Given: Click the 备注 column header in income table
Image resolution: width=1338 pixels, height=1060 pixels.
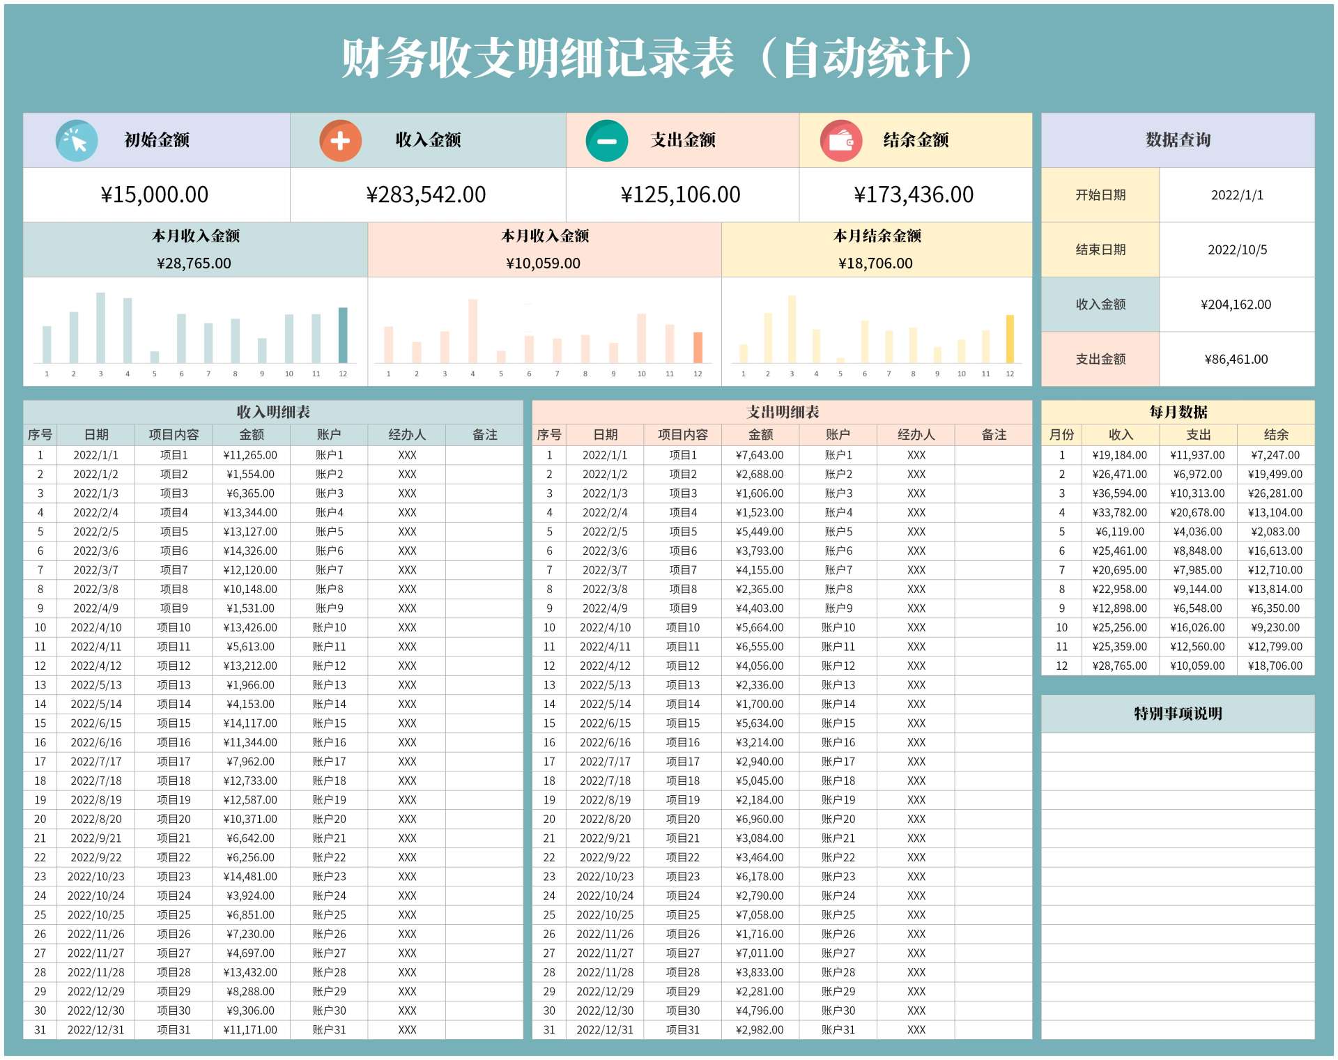Looking at the screenshot, I should [x=484, y=435].
